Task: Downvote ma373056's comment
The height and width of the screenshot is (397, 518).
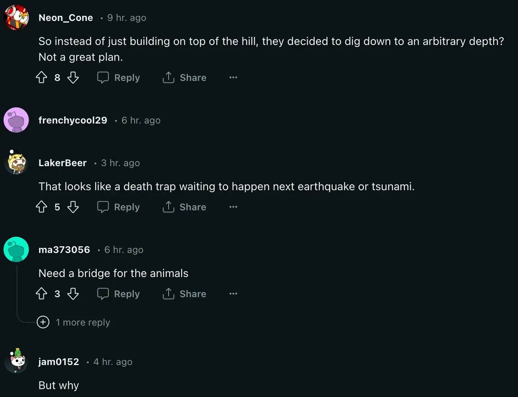Action: coord(73,294)
